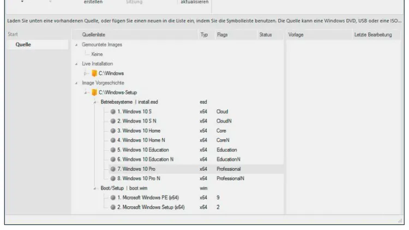Screen dimensions: 409x230
Task: Click the icon of Microsoft Windows Setup (x64)
Action: [113, 207]
